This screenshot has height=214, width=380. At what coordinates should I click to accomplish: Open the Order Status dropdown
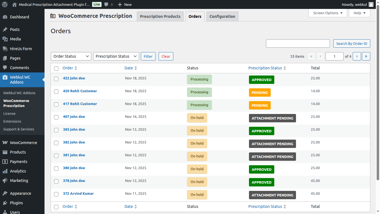(x=71, y=56)
